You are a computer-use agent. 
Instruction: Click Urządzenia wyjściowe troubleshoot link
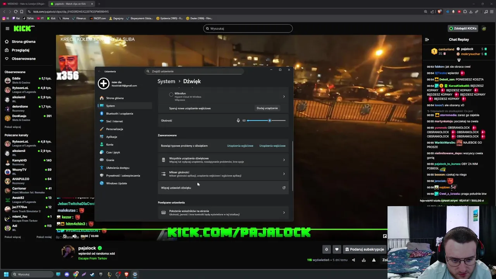(x=240, y=146)
